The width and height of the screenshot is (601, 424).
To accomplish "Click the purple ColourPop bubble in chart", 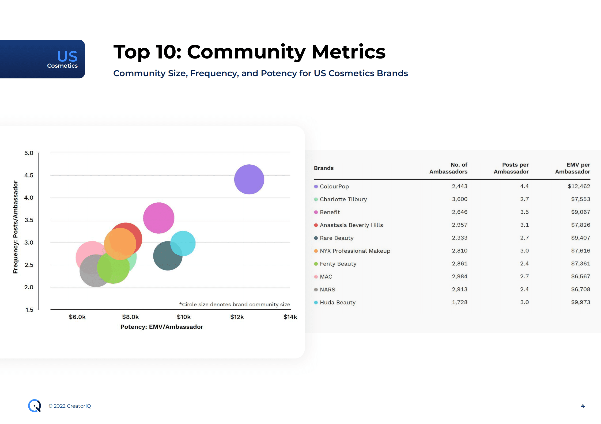I will pyautogui.click(x=249, y=179).
